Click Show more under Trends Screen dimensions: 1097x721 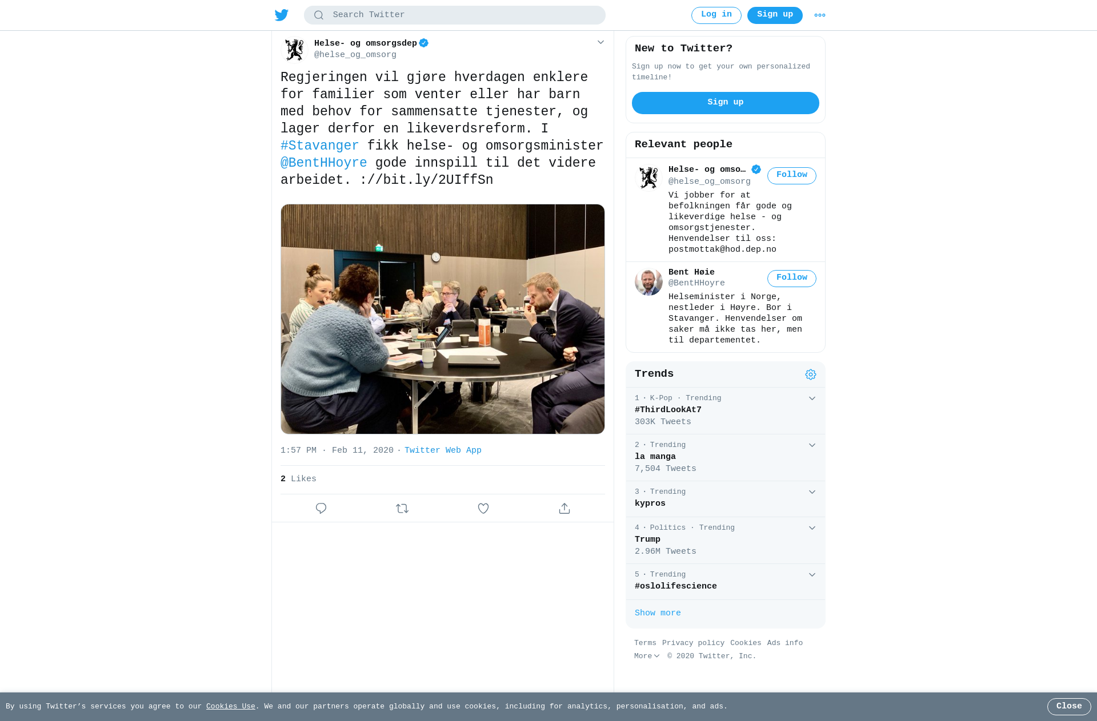point(658,613)
